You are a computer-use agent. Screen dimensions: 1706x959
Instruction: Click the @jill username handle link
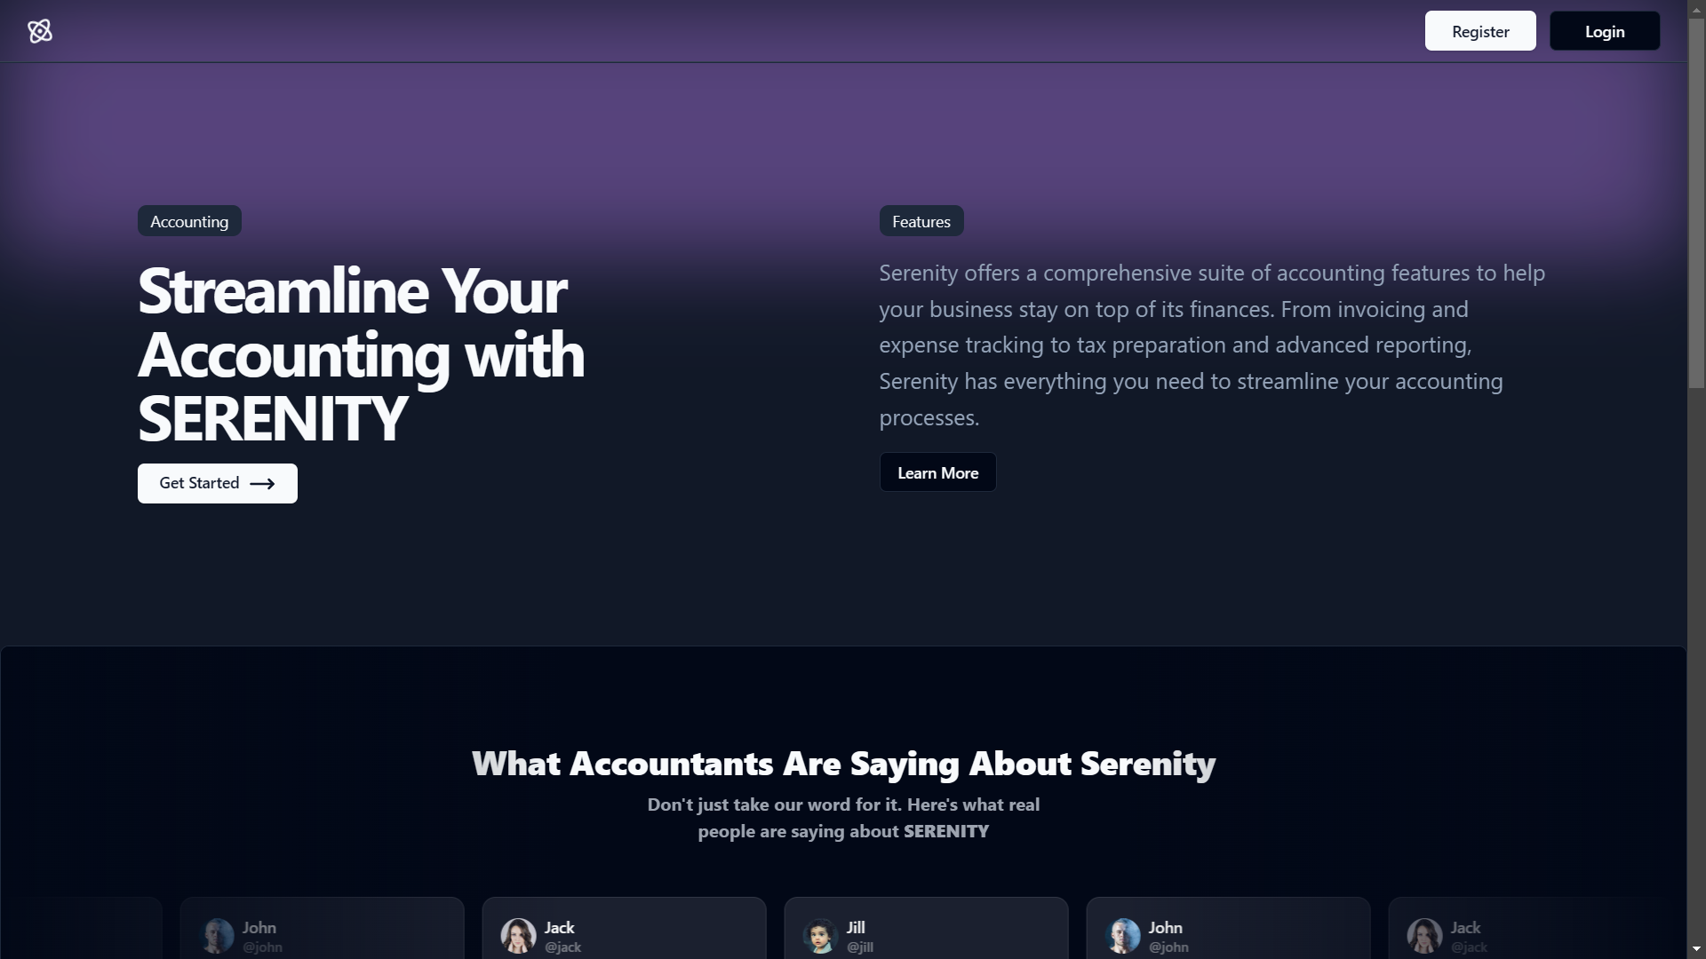tap(859, 946)
